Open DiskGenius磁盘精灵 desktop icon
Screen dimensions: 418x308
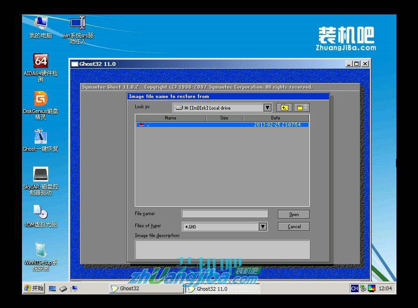(41, 99)
